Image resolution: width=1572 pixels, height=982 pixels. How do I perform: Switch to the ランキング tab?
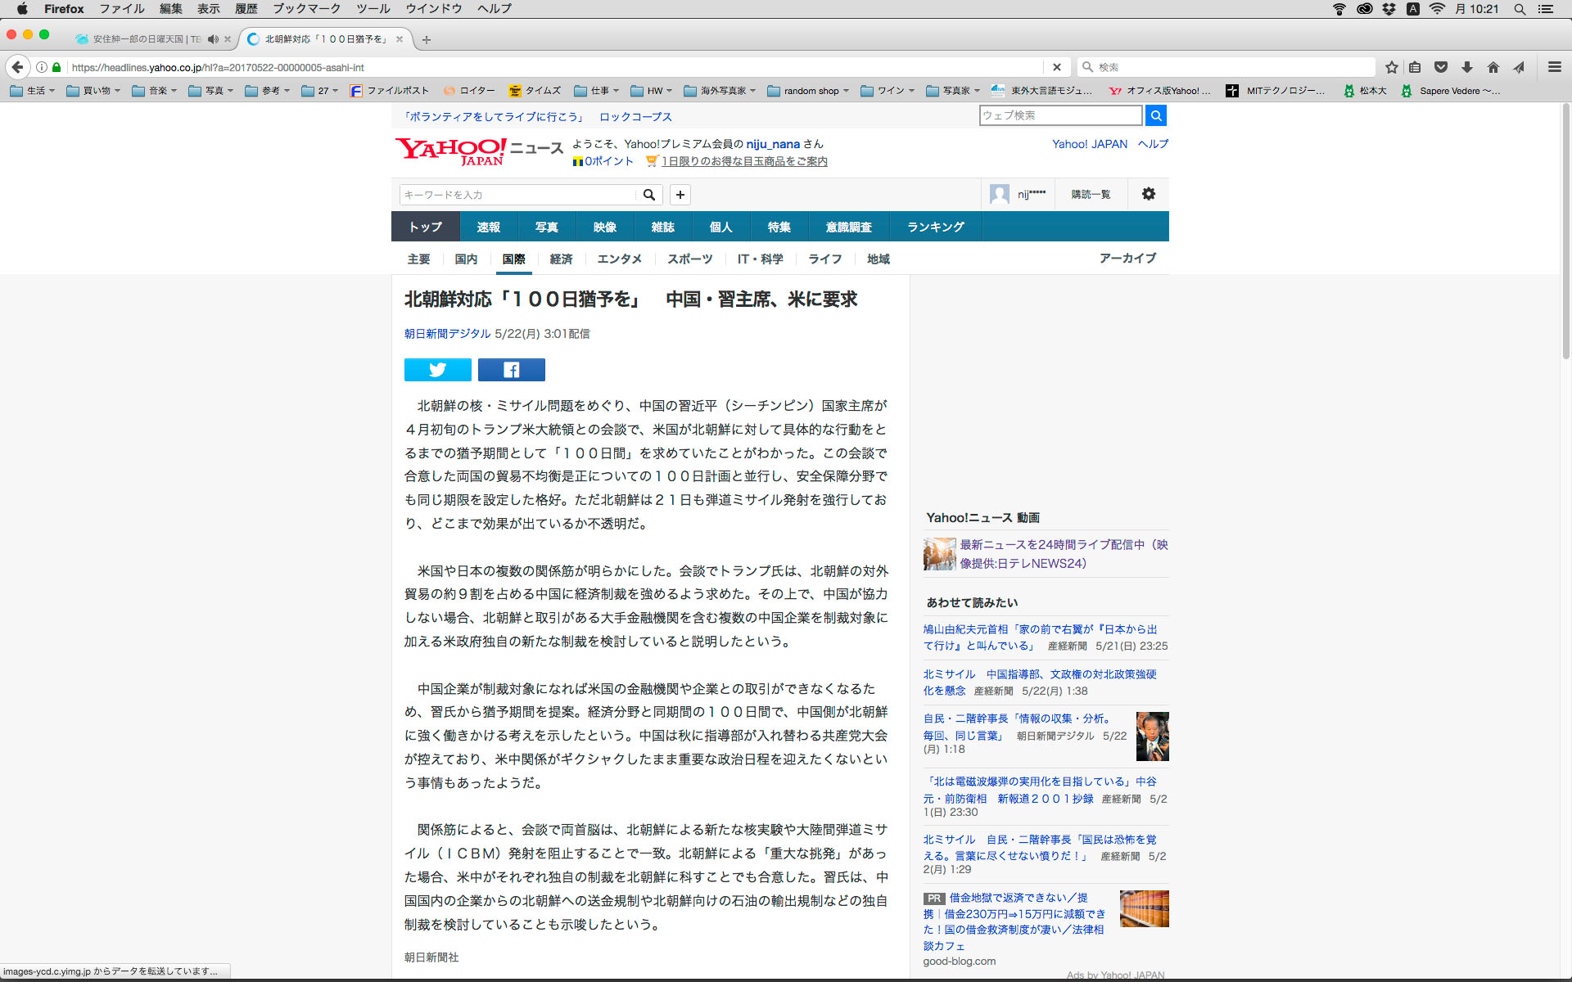coord(935,227)
